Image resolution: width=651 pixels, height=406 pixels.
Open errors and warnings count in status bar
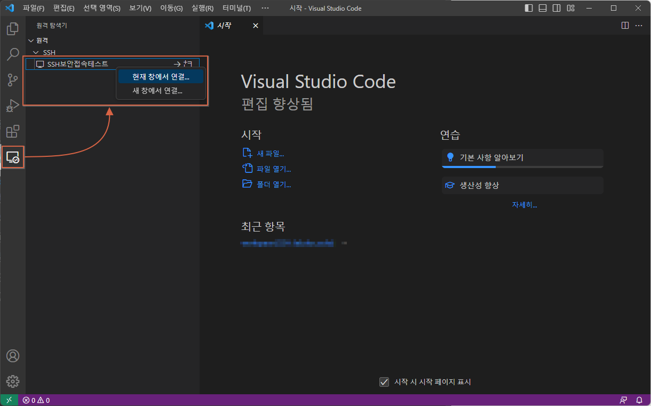coord(36,400)
